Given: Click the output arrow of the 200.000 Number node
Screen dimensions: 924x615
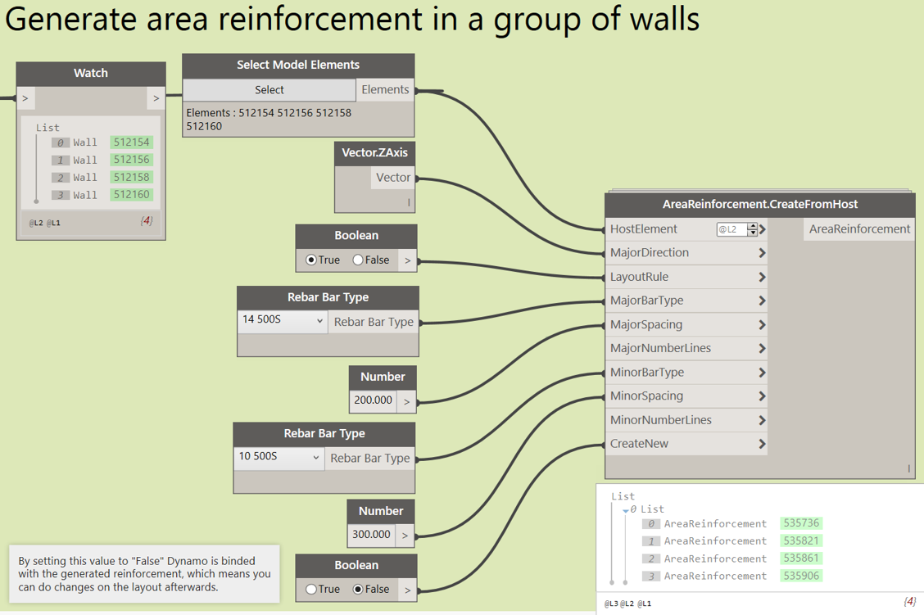Looking at the screenshot, I should pos(408,400).
